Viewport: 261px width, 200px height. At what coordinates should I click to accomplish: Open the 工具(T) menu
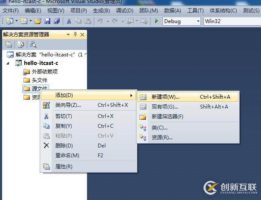[x=195, y=11]
